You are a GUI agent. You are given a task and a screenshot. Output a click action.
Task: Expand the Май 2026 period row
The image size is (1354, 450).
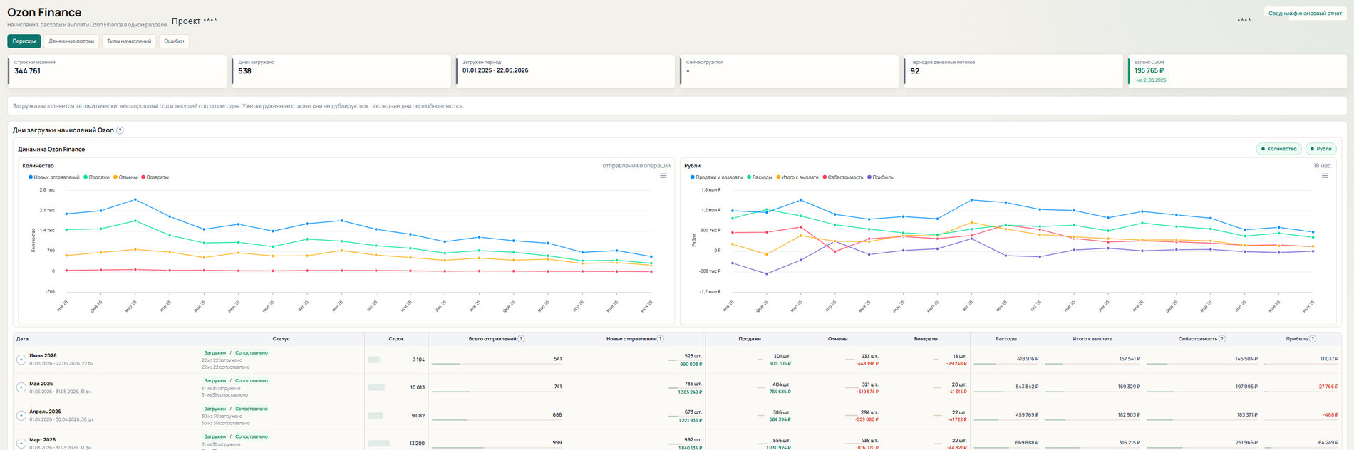click(x=21, y=387)
